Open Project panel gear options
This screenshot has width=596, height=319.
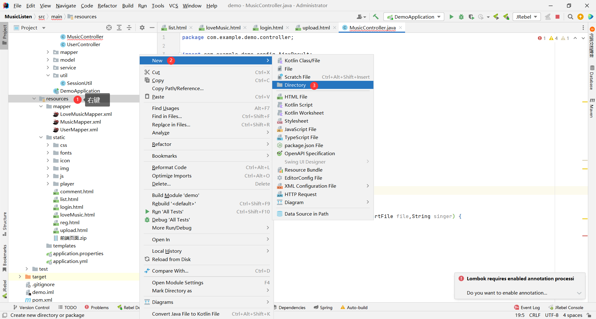pos(142,28)
